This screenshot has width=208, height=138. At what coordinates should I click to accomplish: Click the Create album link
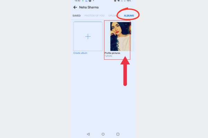point(80,53)
